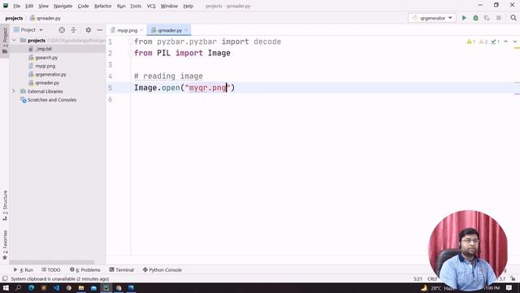Image resolution: width=520 pixels, height=293 pixels.
Task: Open the Terminal tool window
Action: (x=121, y=269)
